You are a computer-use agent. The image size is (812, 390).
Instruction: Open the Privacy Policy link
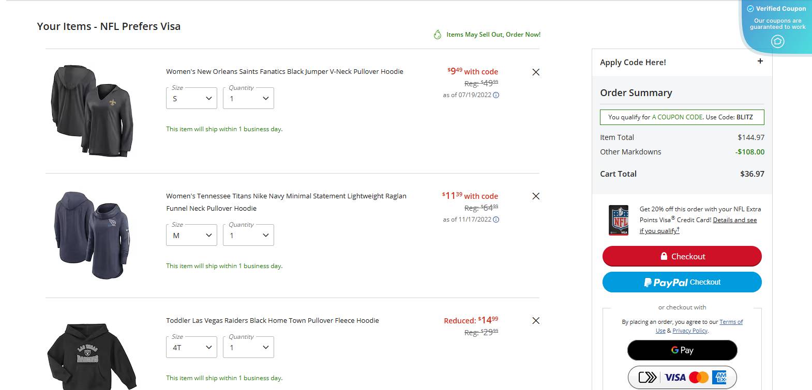click(690, 331)
